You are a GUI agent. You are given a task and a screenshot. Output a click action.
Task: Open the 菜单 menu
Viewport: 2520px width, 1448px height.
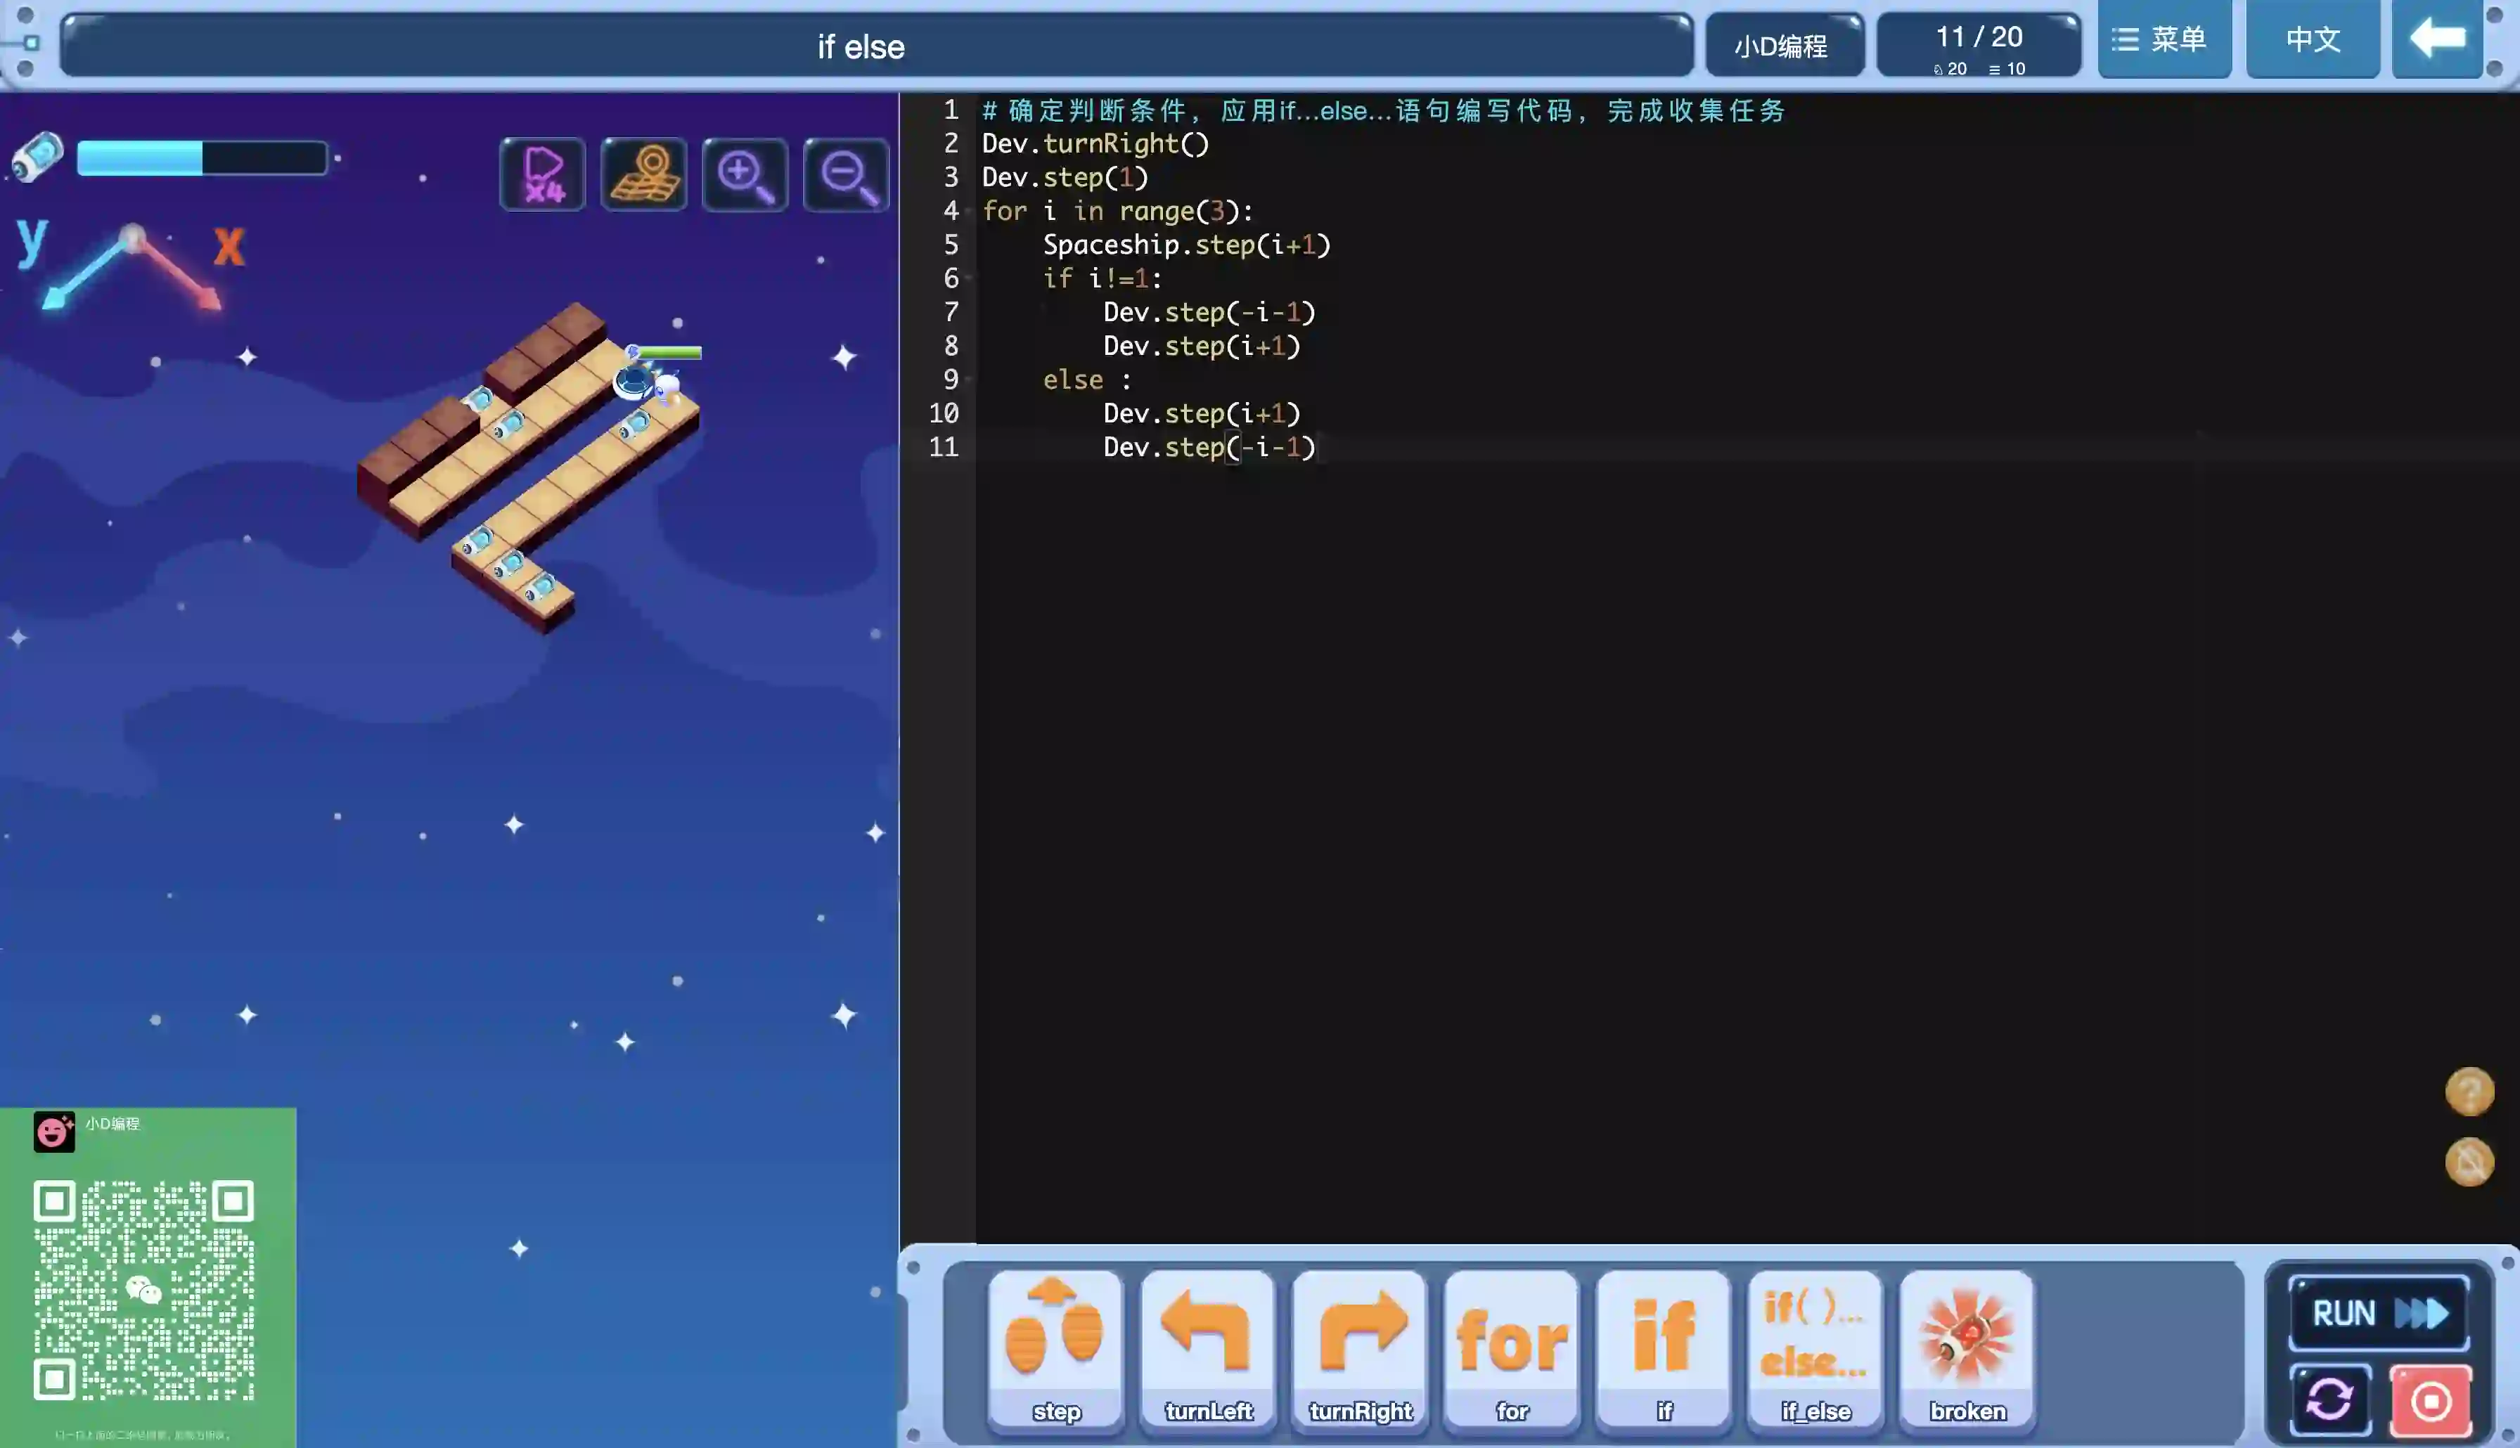coord(2163,40)
